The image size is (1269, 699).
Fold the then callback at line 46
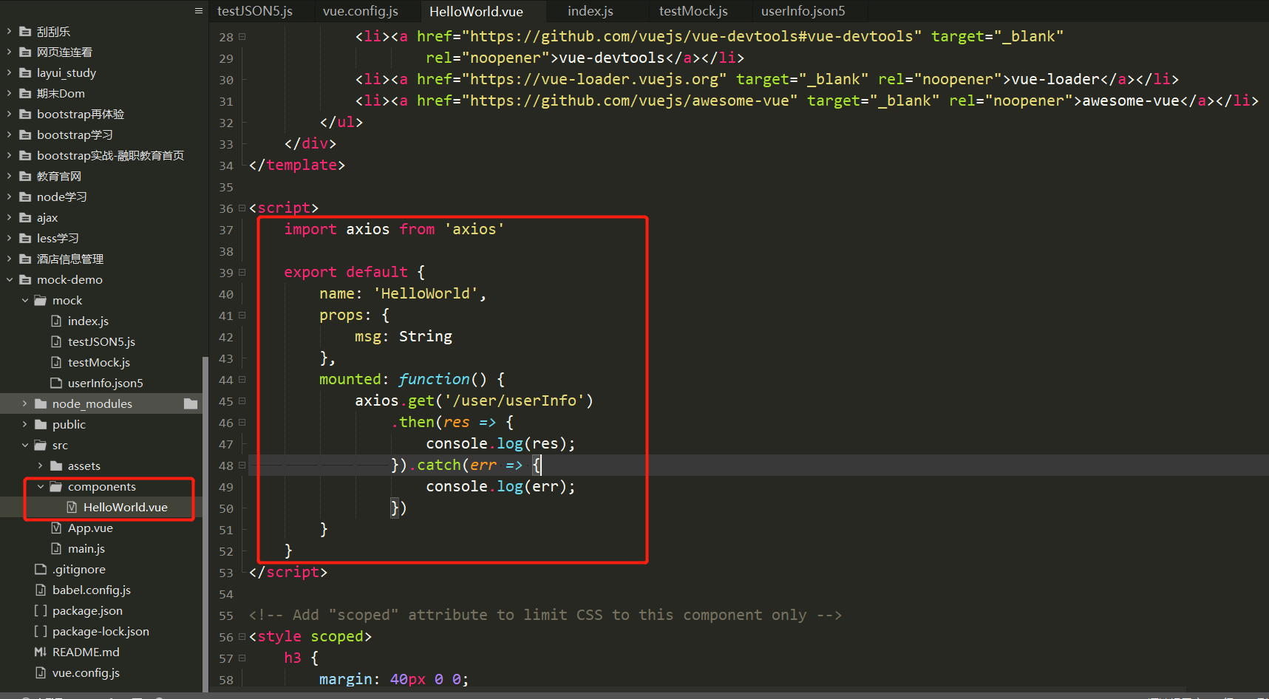point(242,423)
